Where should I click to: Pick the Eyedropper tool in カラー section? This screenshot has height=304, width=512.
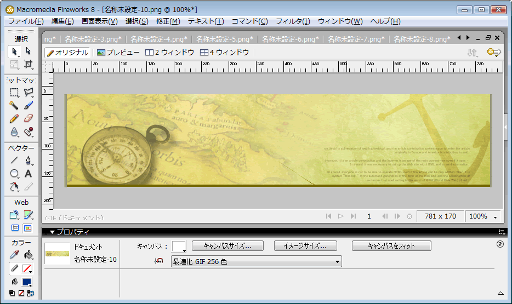point(14,255)
